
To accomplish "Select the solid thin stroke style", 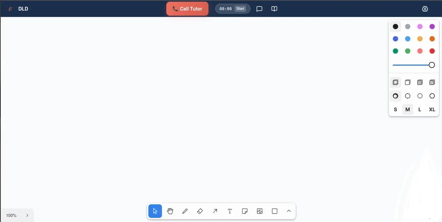I will pyautogui.click(x=432, y=96).
